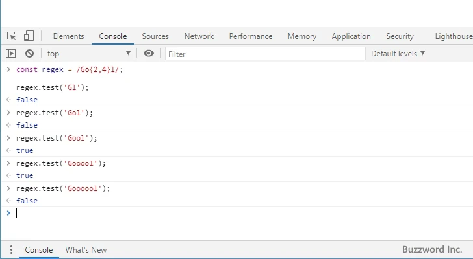Toggle the device toolbar icon

click(x=29, y=36)
